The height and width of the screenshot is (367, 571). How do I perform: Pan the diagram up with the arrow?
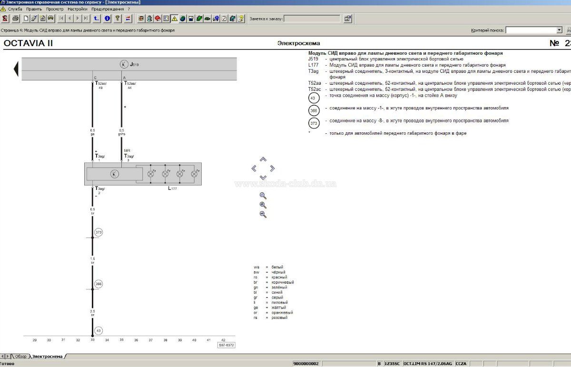[263, 160]
